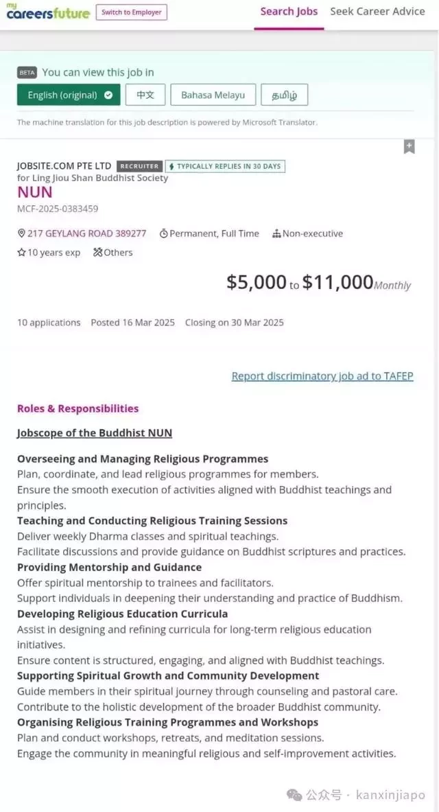The height and width of the screenshot is (812, 439).
Task: Click the Switch to Employer button
Action: (x=132, y=12)
